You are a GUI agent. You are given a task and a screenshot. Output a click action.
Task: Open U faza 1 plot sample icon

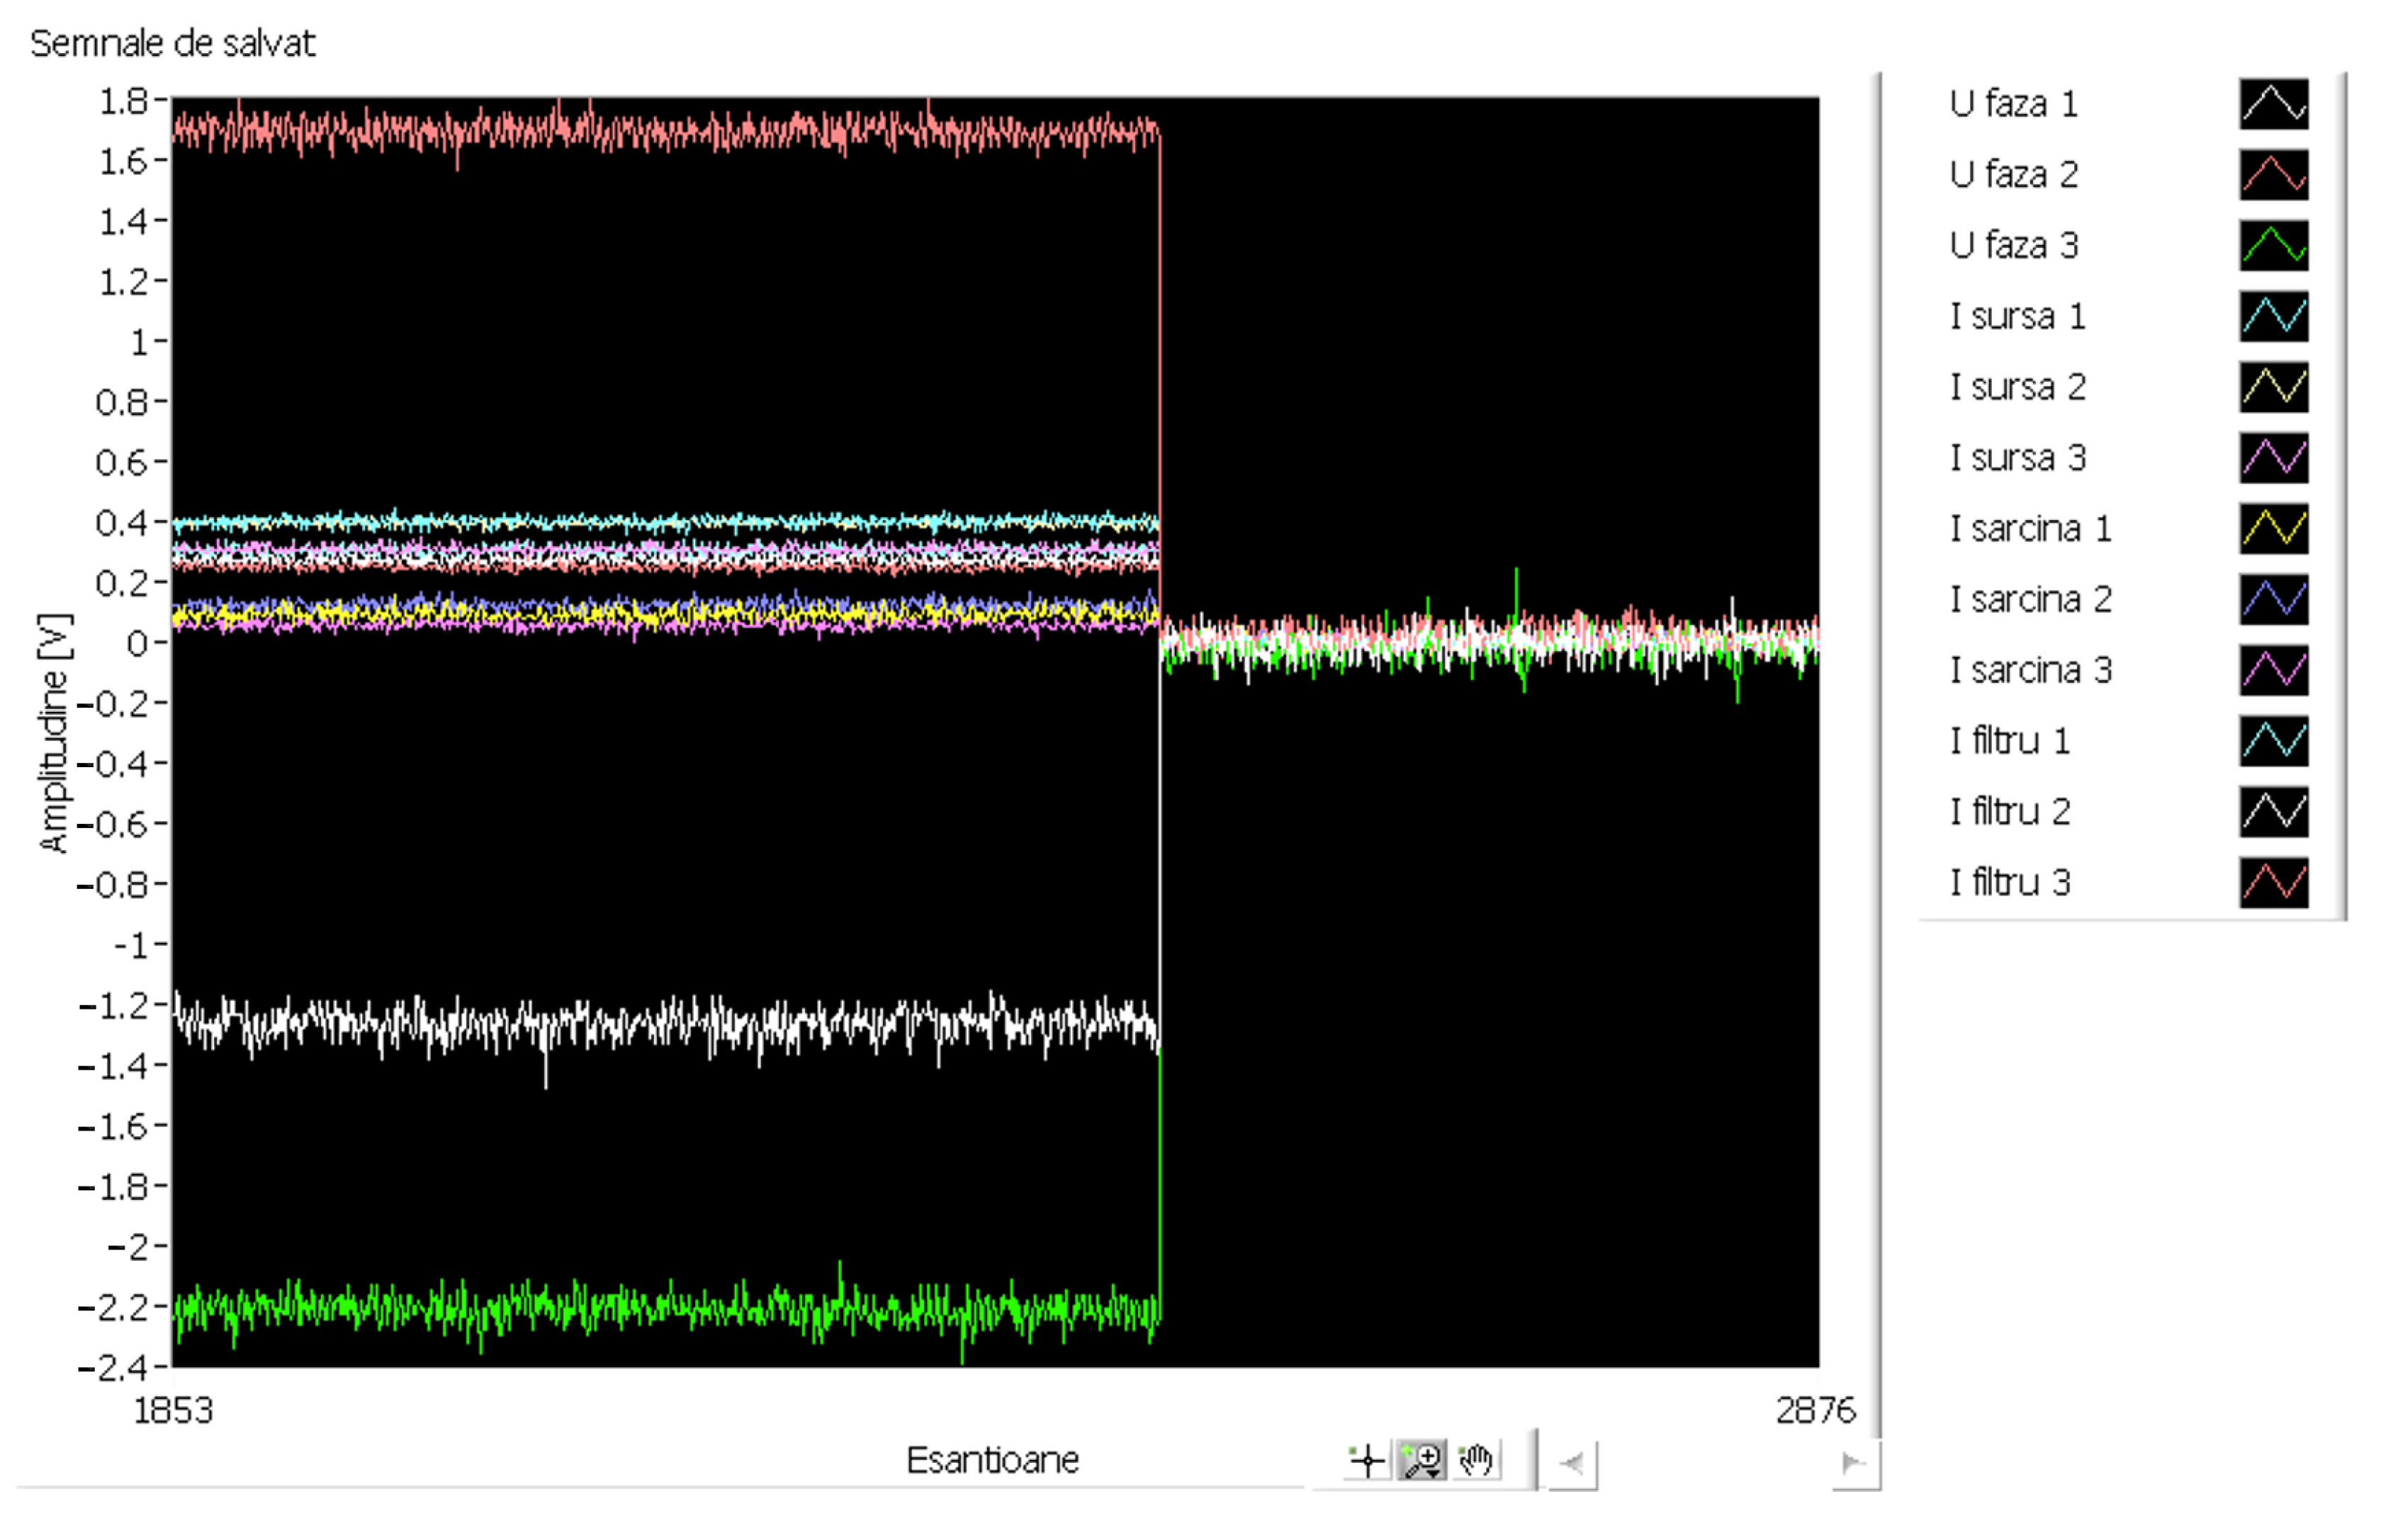tap(2273, 104)
